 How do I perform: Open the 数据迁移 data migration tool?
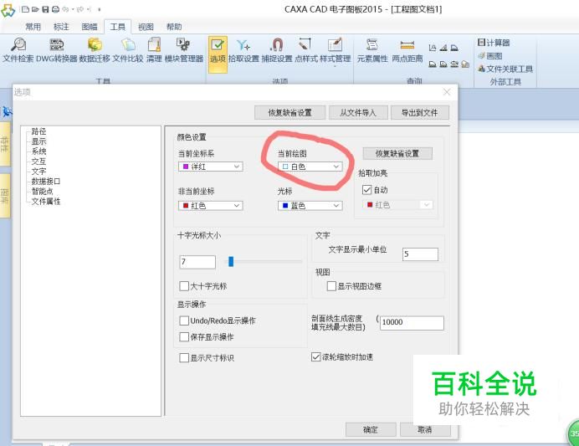point(95,50)
